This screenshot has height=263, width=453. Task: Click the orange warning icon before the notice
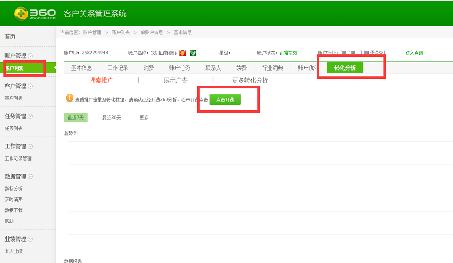70,98
